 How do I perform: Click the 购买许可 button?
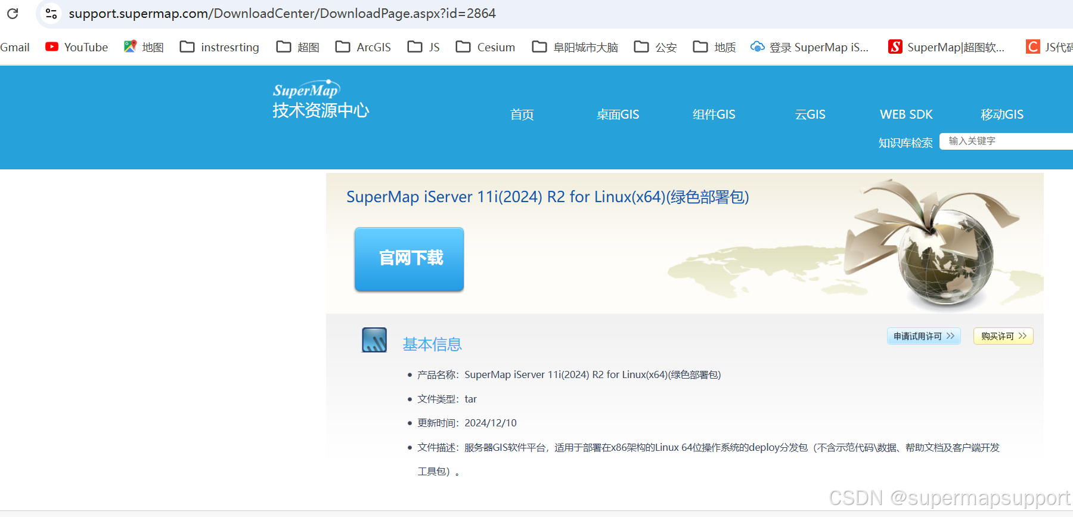click(x=1003, y=336)
